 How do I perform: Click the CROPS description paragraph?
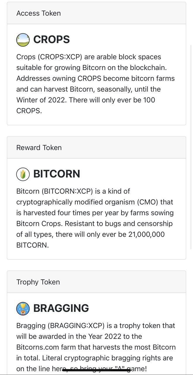(x=96, y=84)
